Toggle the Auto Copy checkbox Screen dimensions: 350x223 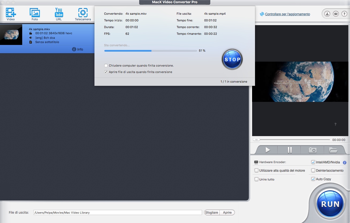coord(313,179)
